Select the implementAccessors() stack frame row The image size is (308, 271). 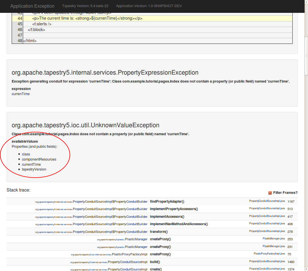pyautogui.click(x=167, y=217)
